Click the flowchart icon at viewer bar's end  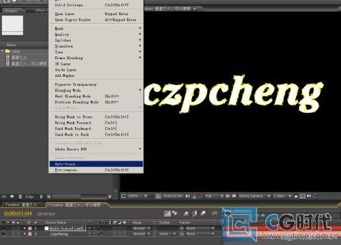tap(316, 196)
